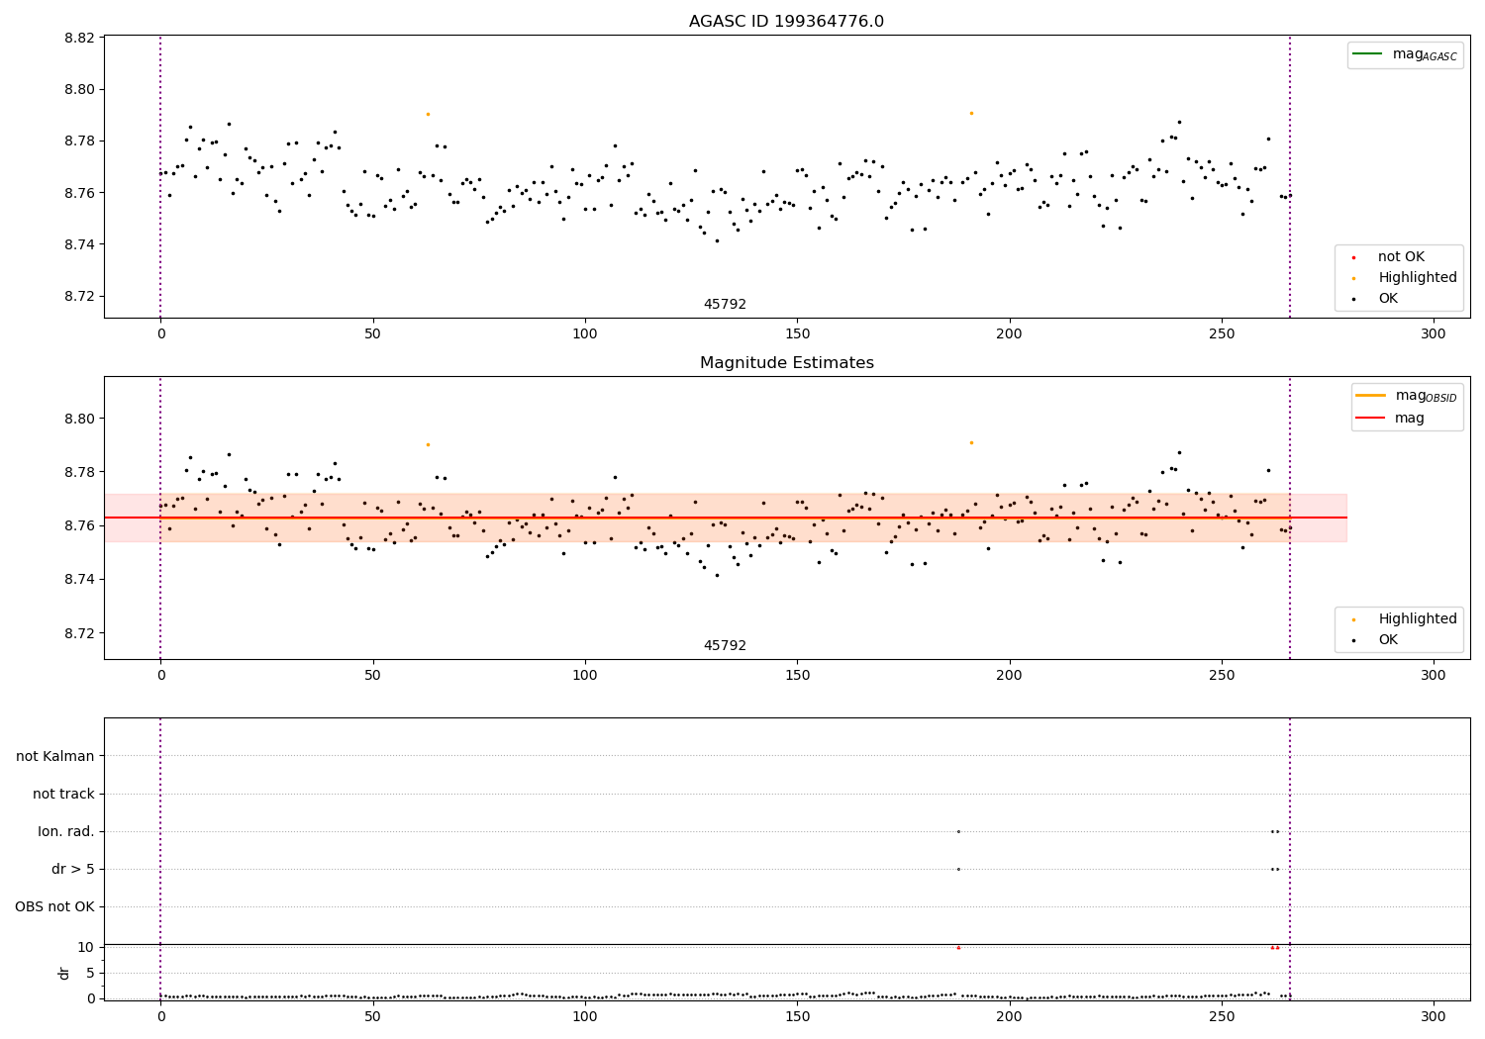Click the "8.82" tick in top panel
The image size is (1485, 1039).
tap(79, 38)
